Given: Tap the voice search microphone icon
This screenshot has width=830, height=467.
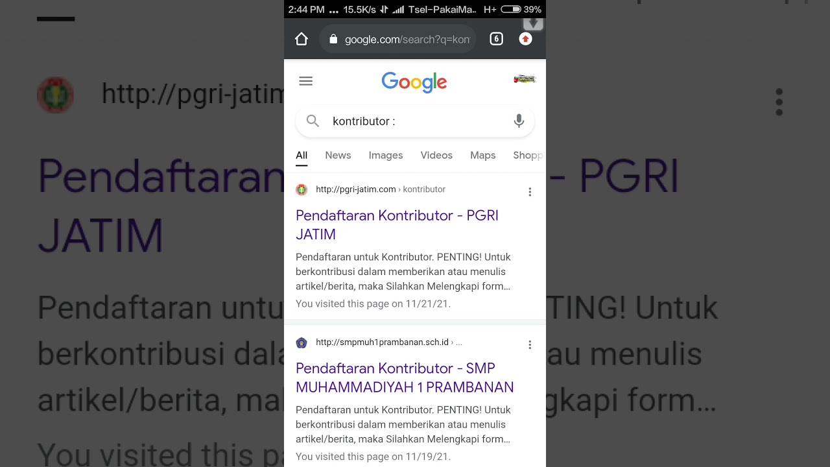Looking at the screenshot, I should (519, 121).
